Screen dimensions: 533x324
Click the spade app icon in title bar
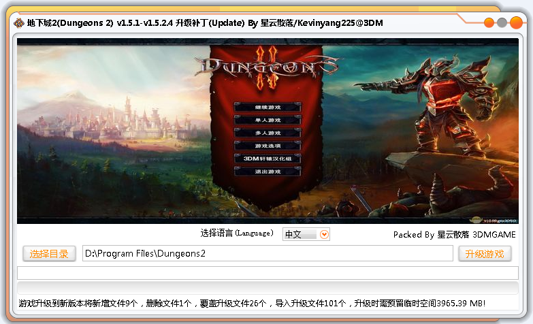(x=18, y=22)
